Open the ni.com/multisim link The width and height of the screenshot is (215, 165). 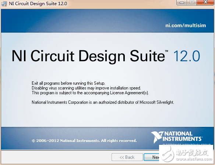pyautogui.click(x=186, y=25)
